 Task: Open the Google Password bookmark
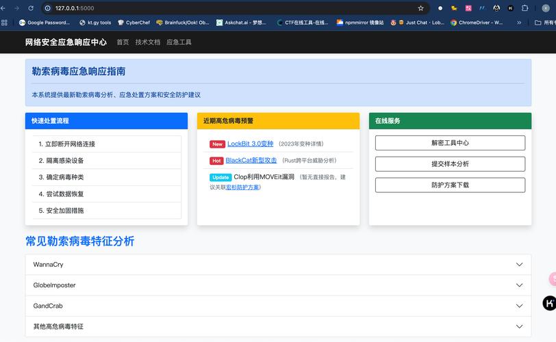45,23
